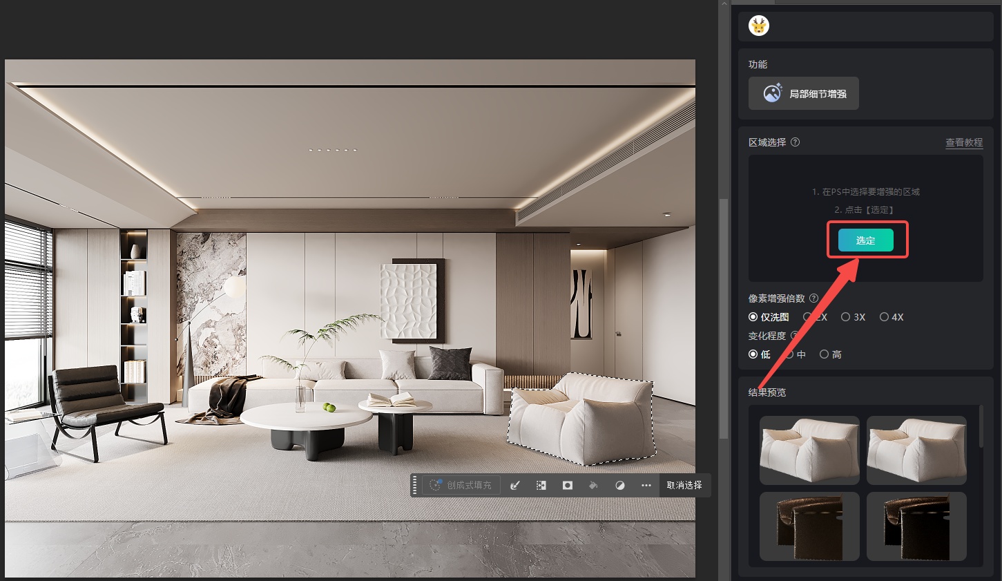Open the first white armchair result thumbnail
The image size is (1002, 581).
click(x=809, y=450)
